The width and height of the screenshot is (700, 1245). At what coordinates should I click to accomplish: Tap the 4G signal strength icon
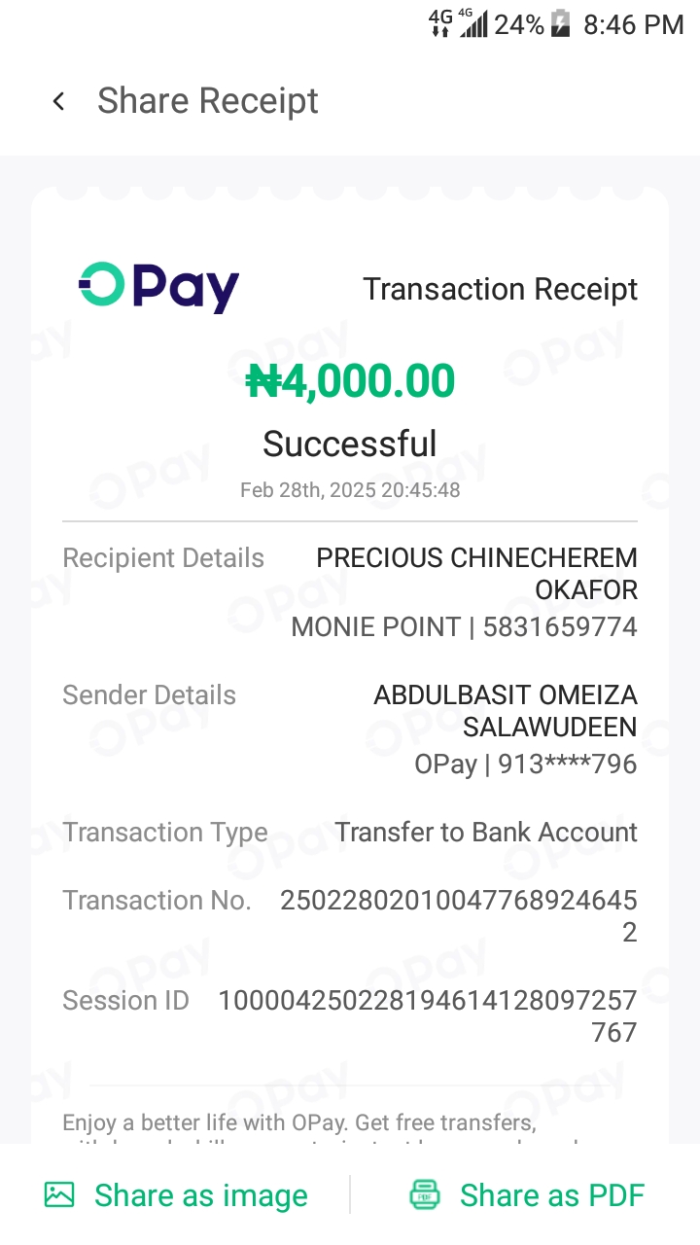472,23
